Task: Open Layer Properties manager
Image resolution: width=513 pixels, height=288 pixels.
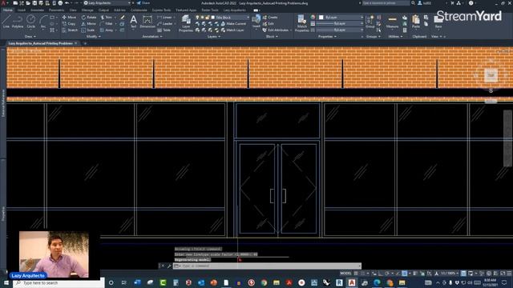Action: pyautogui.click(x=186, y=23)
